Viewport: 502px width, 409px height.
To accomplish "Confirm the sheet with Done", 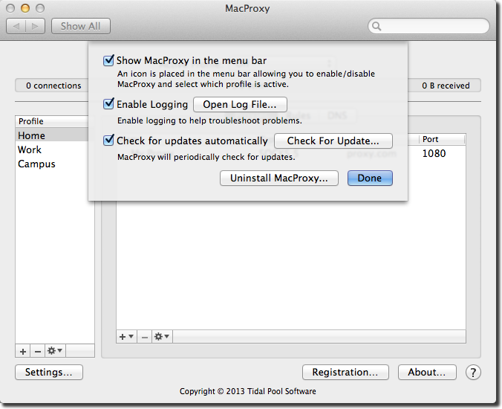I will tap(370, 178).
